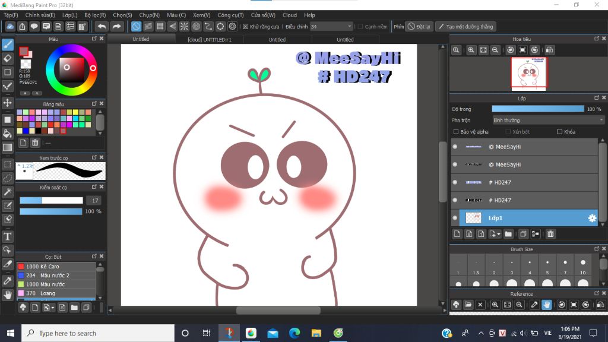Merge the layer down in the Lớp panel

[x=536, y=234]
